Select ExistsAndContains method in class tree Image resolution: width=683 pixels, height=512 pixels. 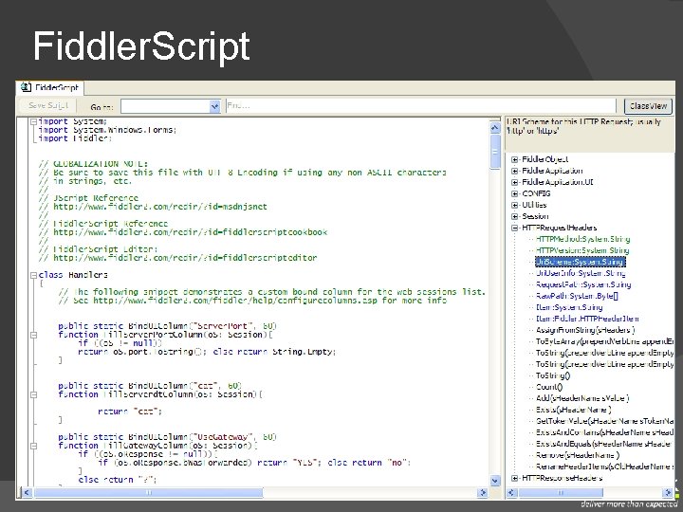pyautogui.click(x=604, y=432)
